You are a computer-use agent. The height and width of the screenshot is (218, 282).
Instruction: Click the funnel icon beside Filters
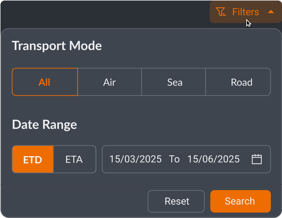[221, 12]
